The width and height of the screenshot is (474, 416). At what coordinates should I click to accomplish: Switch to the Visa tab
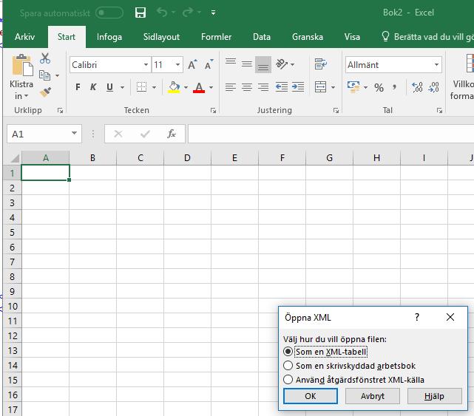pos(352,37)
